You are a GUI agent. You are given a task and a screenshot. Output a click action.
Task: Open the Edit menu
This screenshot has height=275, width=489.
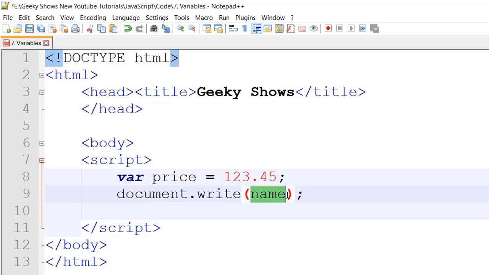click(x=24, y=18)
